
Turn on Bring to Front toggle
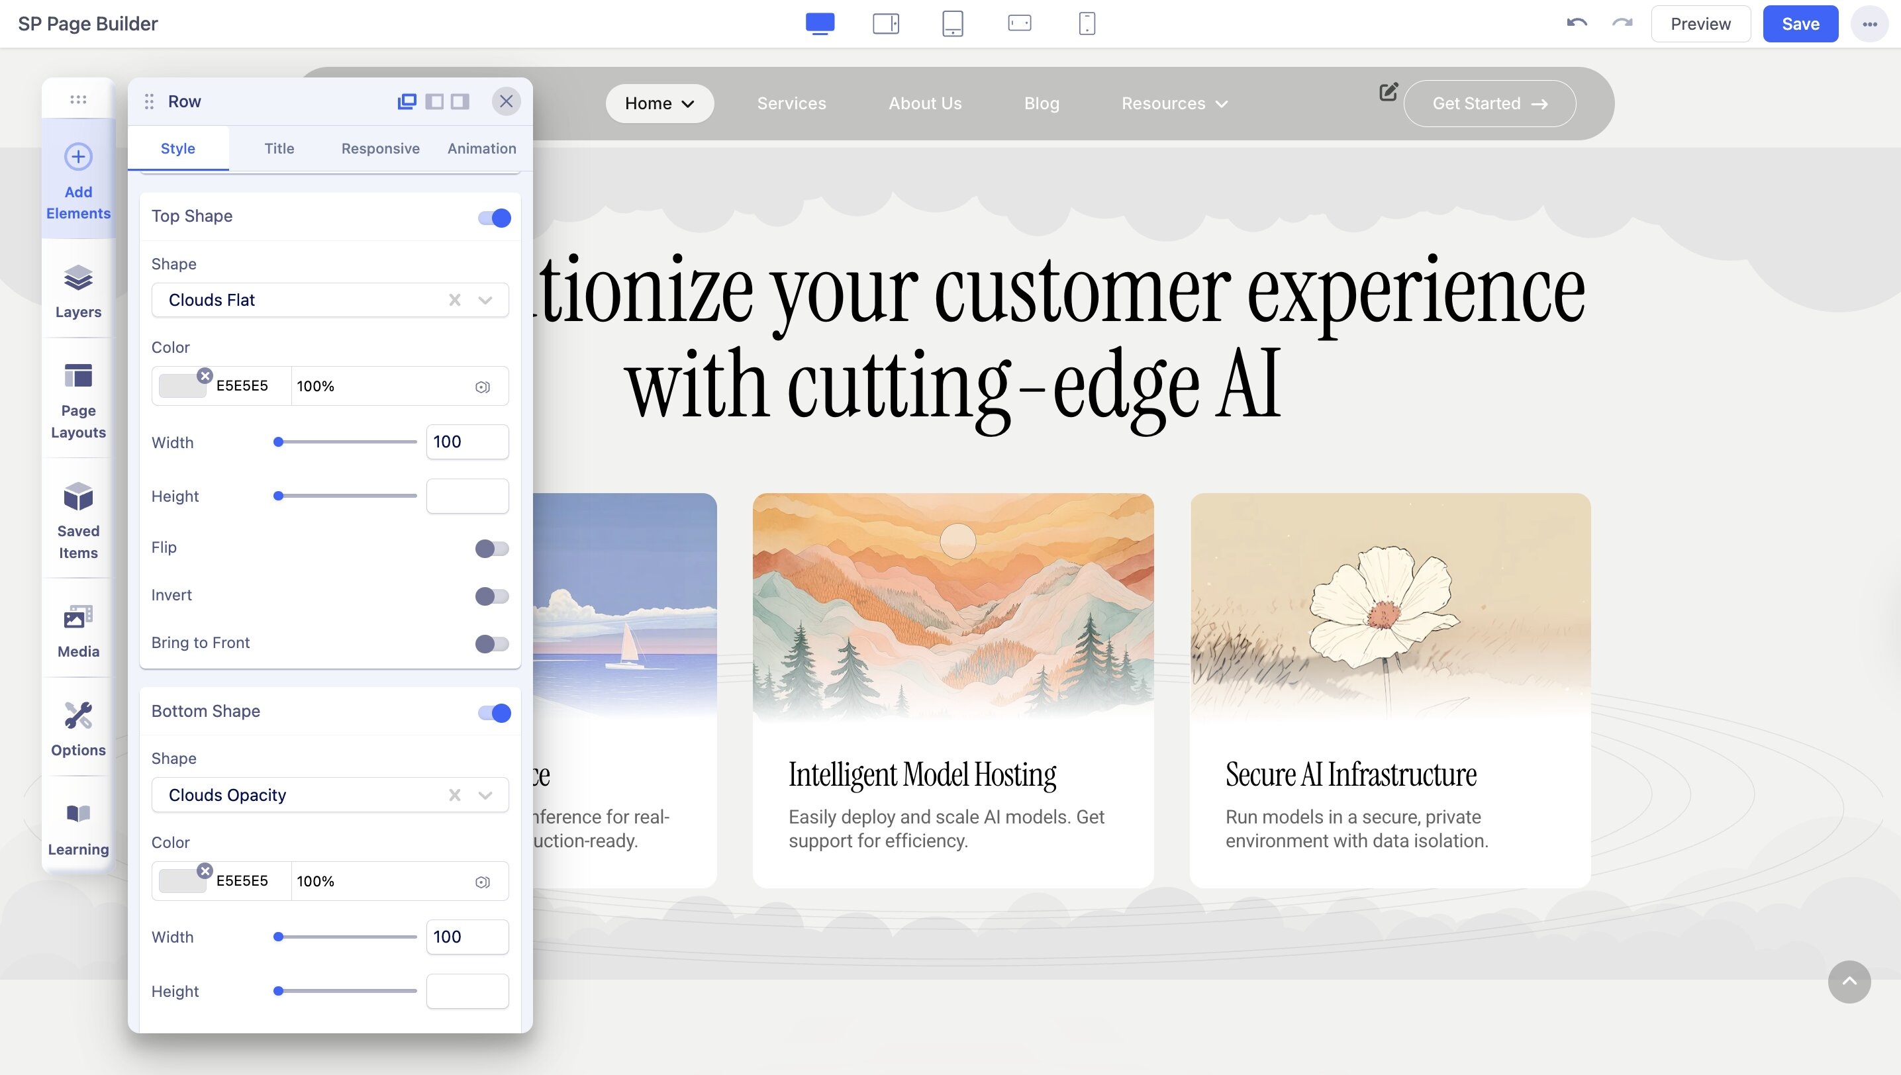(x=492, y=644)
